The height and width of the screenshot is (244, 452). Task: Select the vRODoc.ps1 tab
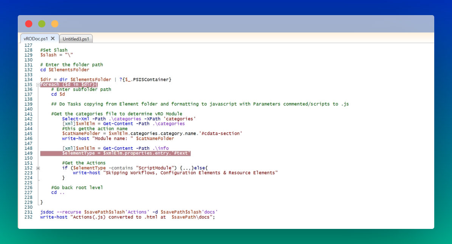click(36, 38)
